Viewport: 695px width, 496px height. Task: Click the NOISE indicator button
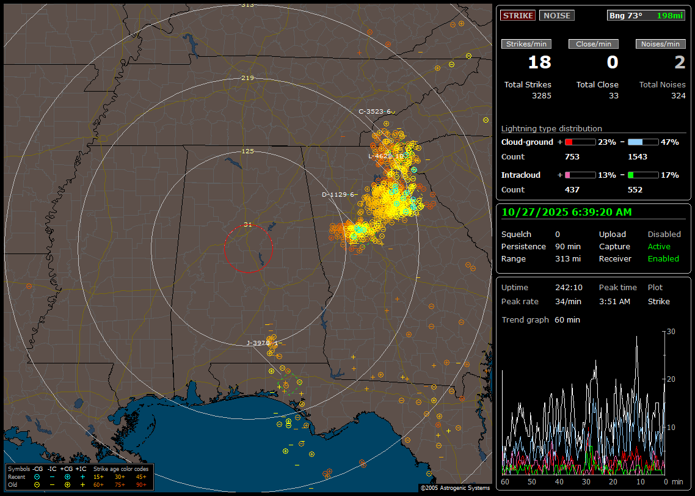(x=556, y=15)
